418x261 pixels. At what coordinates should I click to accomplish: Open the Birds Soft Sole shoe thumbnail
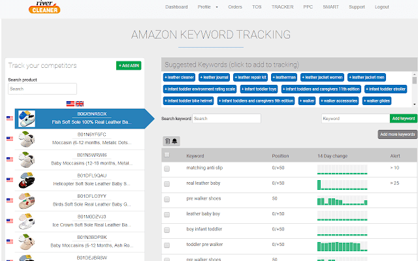coord(27,200)
